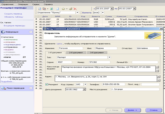
Task: Select the 1-й документ tab
Action: [x=55, y=52]
